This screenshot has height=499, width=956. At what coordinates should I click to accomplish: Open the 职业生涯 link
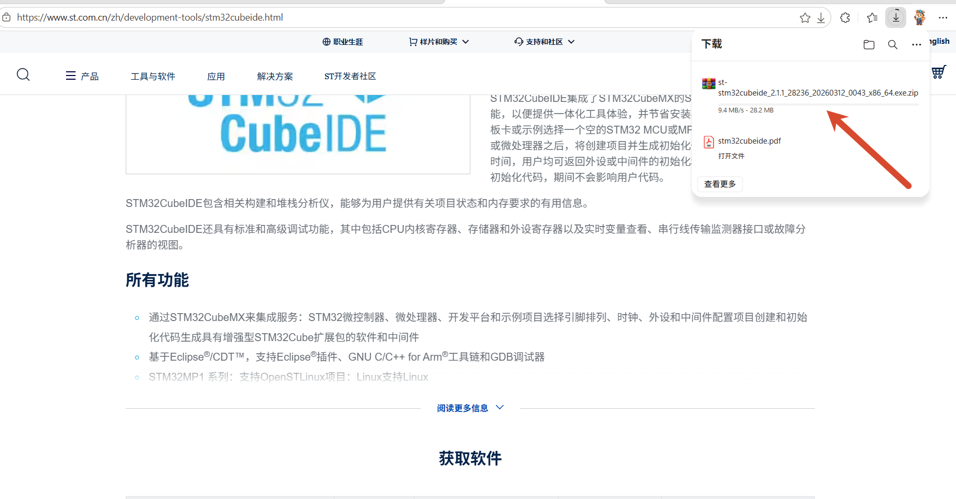coord(343,42)
